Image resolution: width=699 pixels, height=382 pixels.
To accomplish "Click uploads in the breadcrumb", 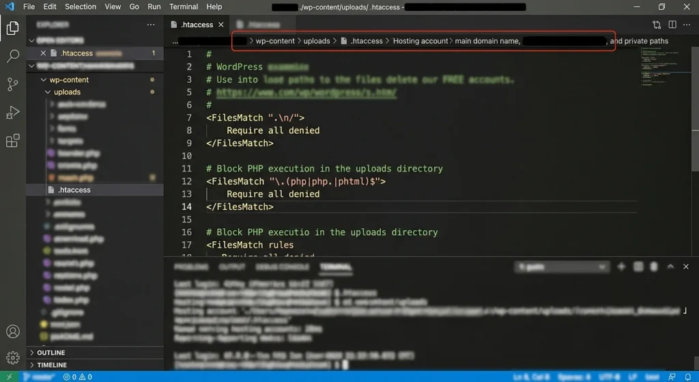I will pyautogui.click(x=317, y=41).
